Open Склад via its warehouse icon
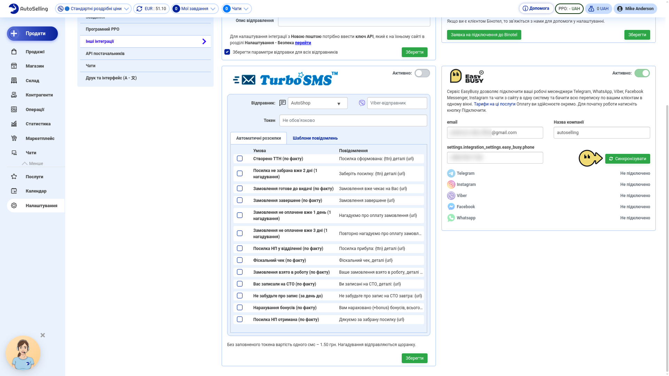Viewport: 669px width, 376px height. 14,80
